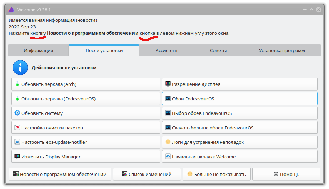Click the smiley icon beside Логи для устранения неполадок

pos(168,142)
